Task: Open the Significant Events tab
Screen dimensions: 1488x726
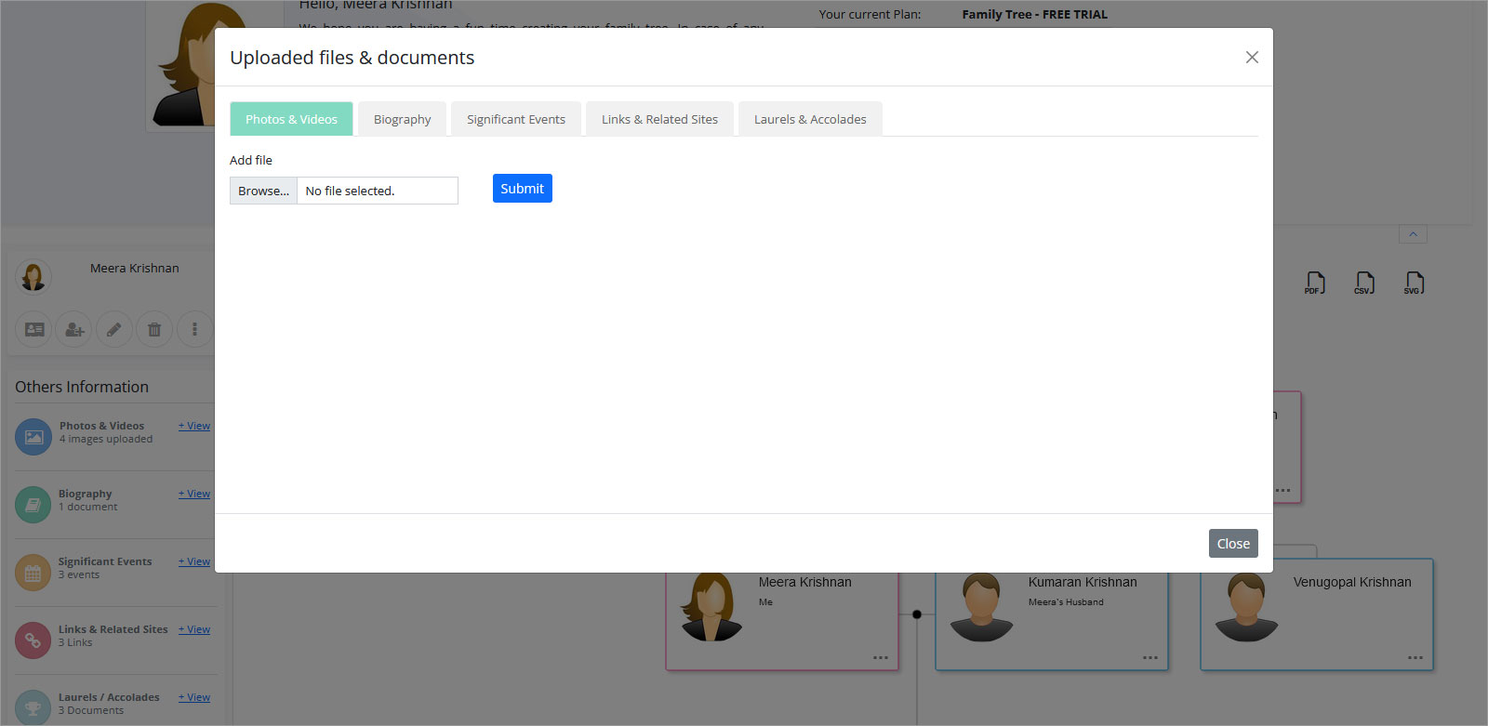Action: tap(515, 119)
